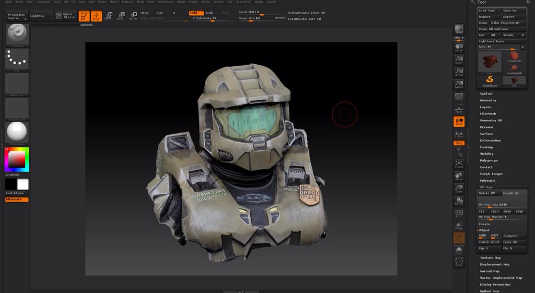Image resolution: width=535 pixels, height=293 pixels.
Task: Click the Frame icon in right shelf
Action: 459,164
